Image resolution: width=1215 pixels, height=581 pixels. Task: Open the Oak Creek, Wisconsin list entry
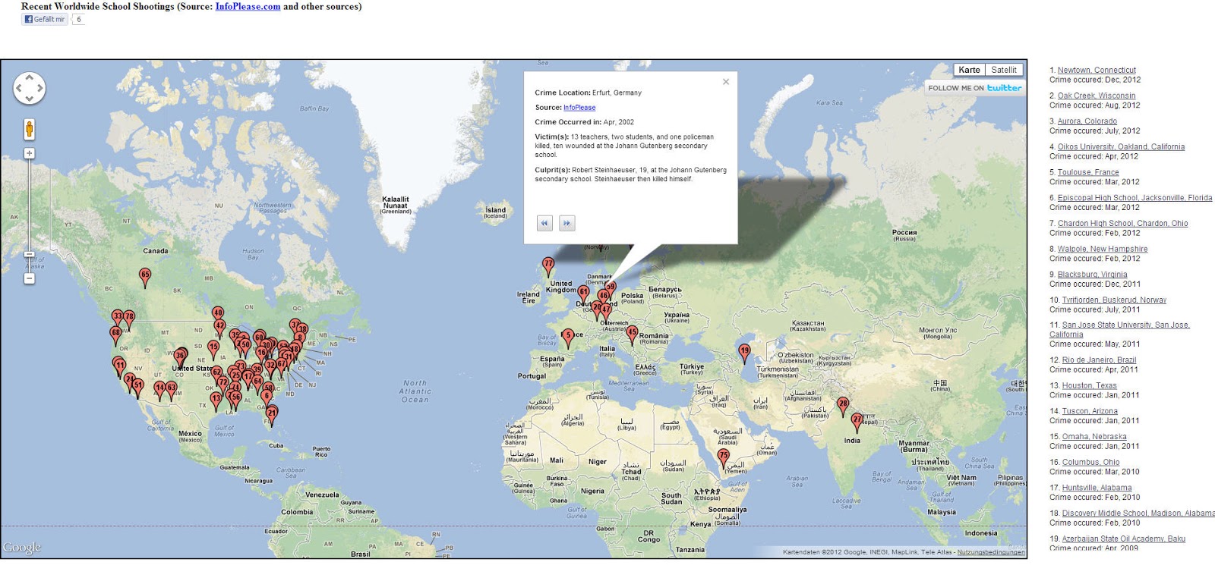tap(1097, 96)
